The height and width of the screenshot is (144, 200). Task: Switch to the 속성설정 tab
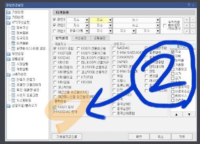tap(81, 38)
